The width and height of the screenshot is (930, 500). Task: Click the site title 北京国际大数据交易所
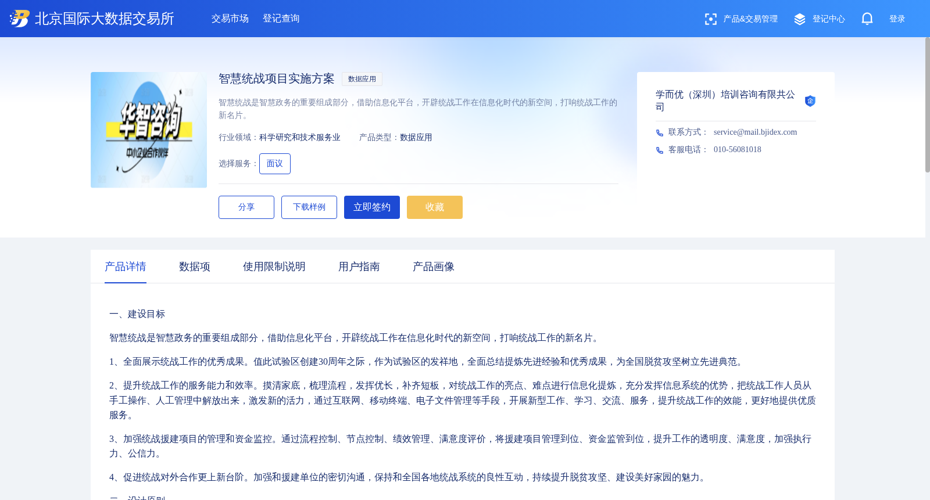click(x=105, y=19)
